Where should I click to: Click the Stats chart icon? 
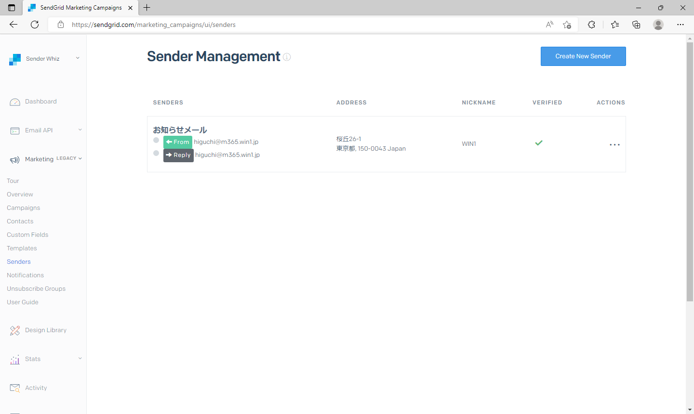[15, 360]
